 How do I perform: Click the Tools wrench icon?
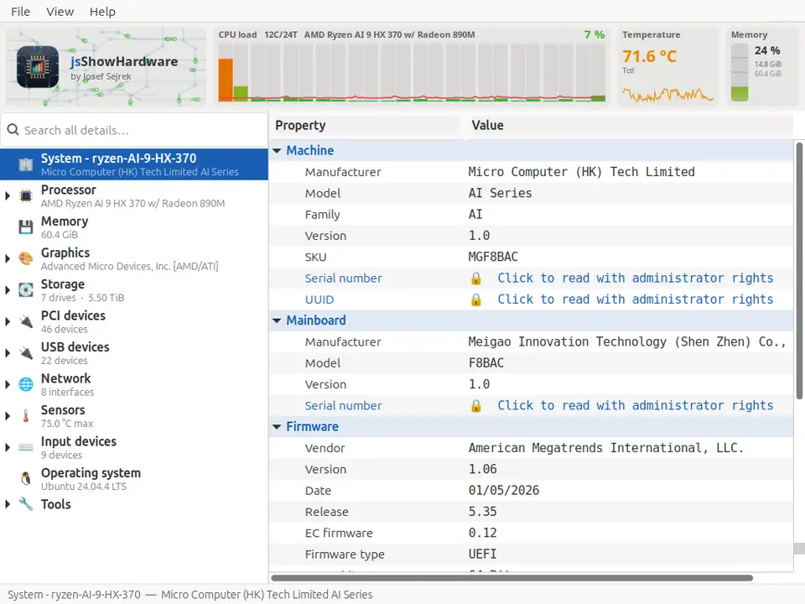pyautogui.click(x=26, y=504)
